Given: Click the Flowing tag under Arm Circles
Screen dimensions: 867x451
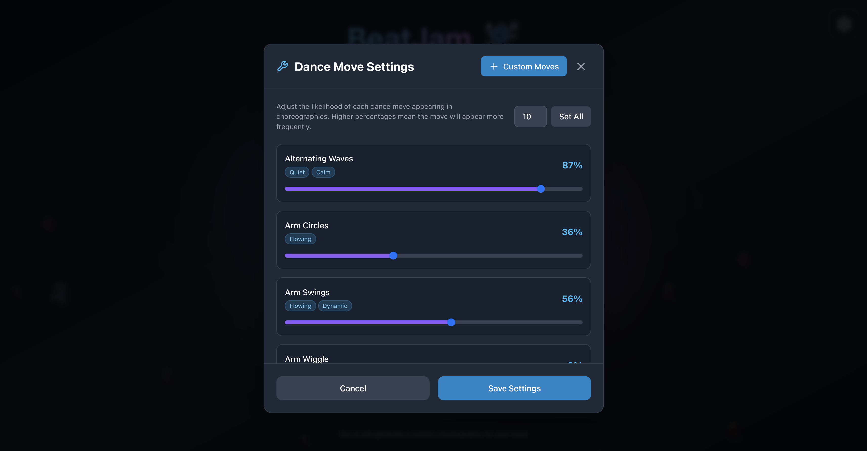Looking at the screenshot, I should tap(300, 239).
